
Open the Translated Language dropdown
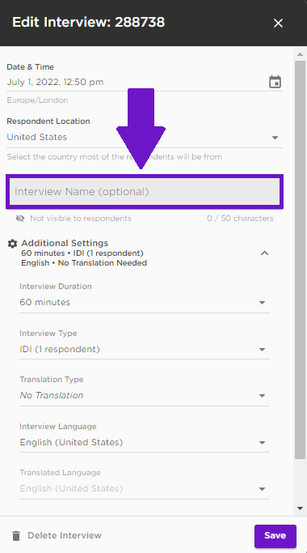coord(145,488)
